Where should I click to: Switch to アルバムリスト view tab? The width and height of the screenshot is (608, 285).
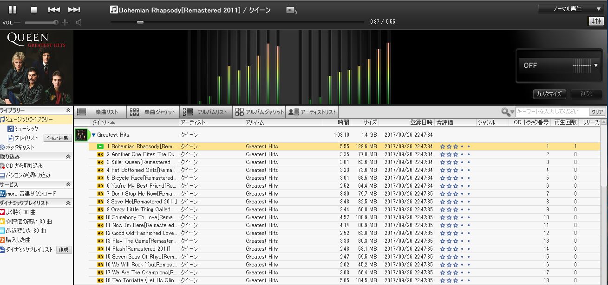click(206, 112)
